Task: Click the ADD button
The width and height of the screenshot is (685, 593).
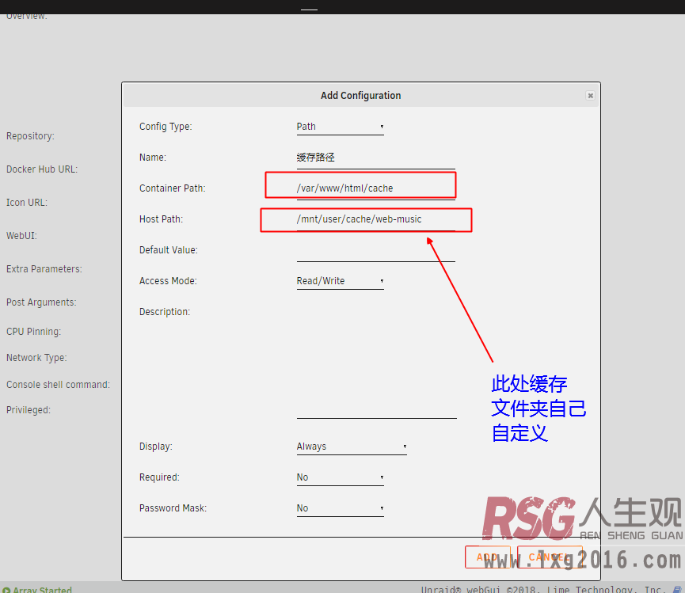Action: 488,557
